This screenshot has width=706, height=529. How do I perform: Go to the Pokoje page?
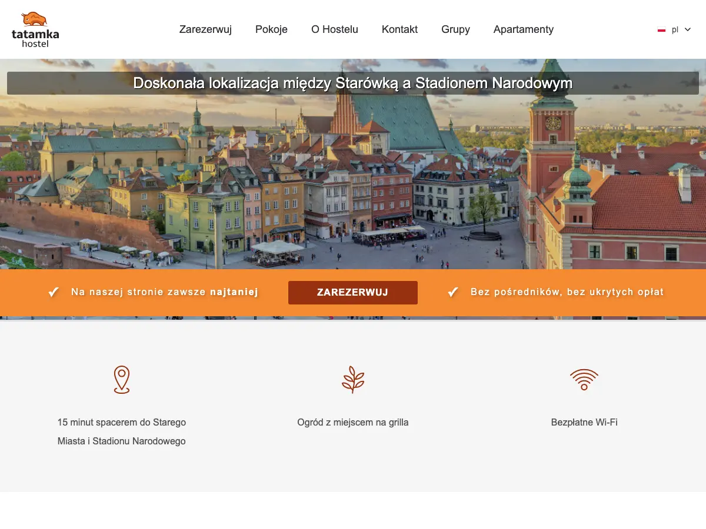click(x=271, y=29)
